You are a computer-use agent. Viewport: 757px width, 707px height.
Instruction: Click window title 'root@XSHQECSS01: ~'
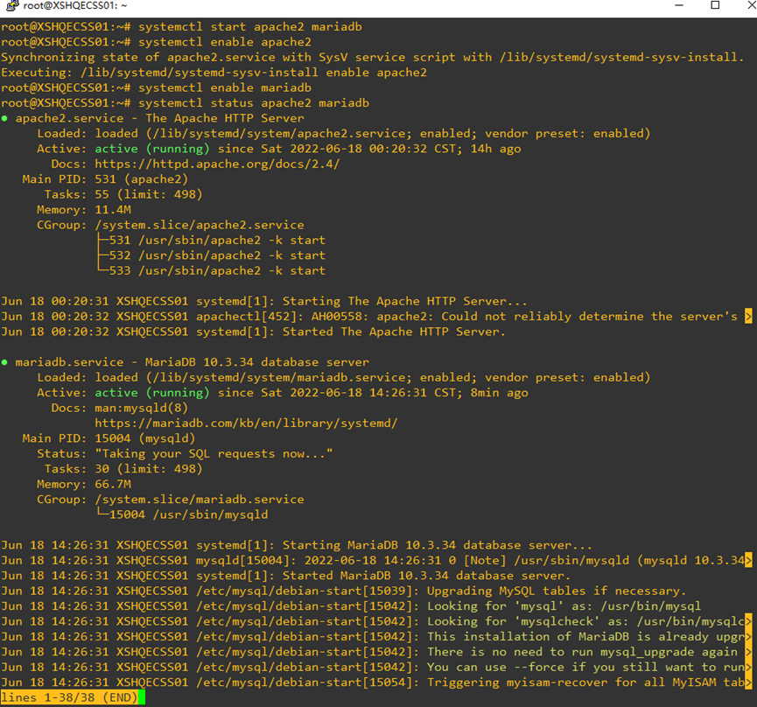75,6
